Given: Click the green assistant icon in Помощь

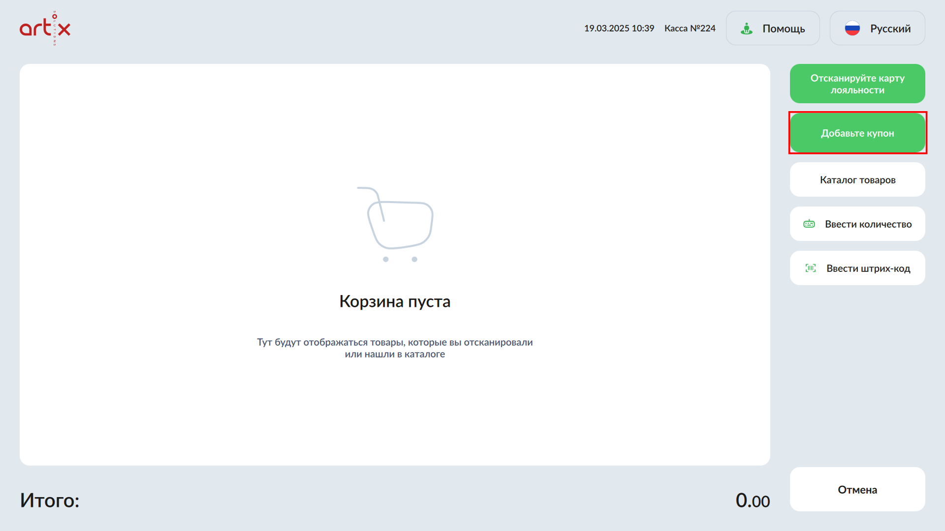Looking at the screenshot, I should (x=746, y=29).
